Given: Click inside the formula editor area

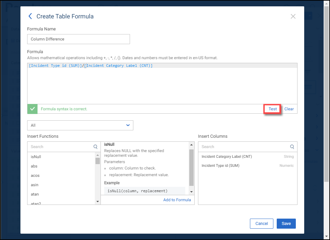Looking at the screenshot, I should [162, 85].
